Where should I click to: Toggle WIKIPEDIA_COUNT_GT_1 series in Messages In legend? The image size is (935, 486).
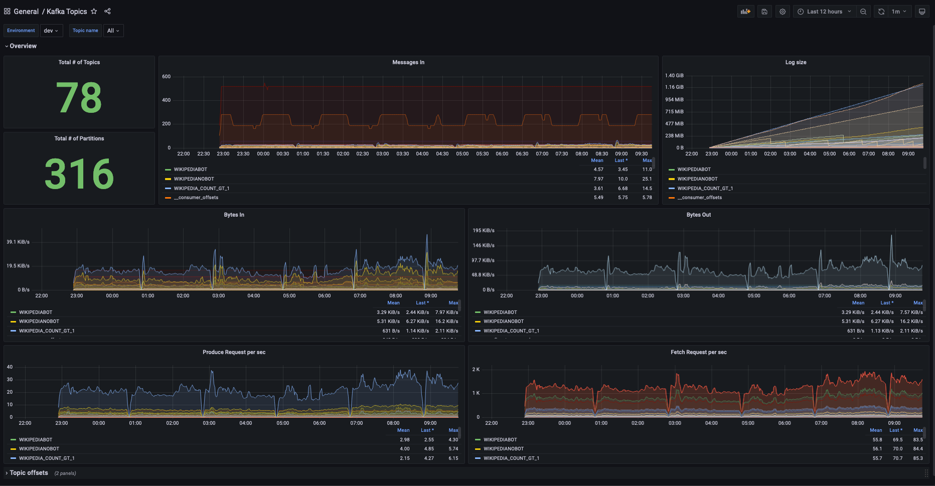pos(202,189)
